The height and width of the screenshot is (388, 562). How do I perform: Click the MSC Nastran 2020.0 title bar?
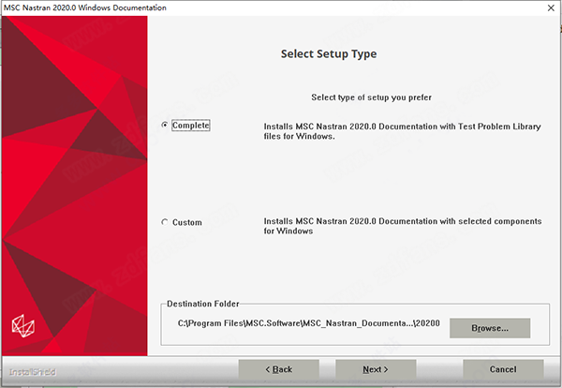(x=85, y=7)
